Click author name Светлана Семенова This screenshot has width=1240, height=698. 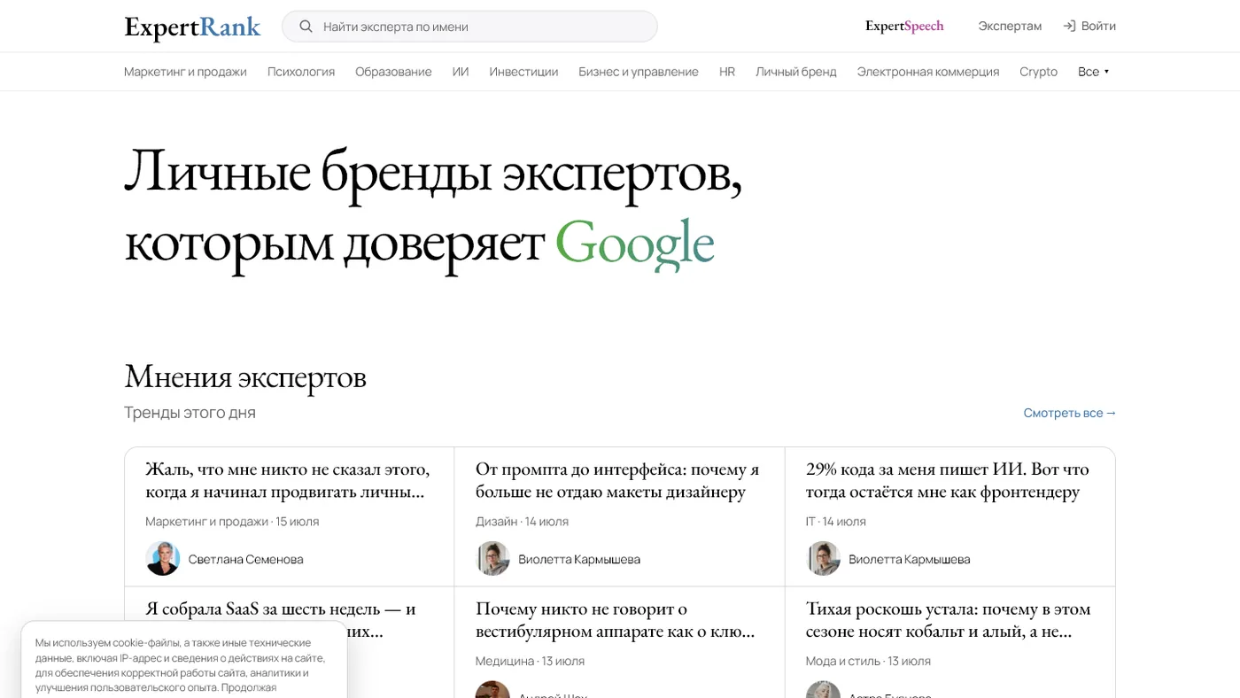tap(246, 560)
